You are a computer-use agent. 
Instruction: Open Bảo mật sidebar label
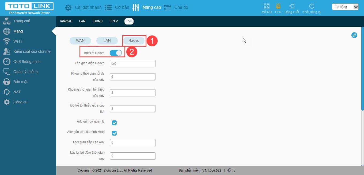[20, 82]
